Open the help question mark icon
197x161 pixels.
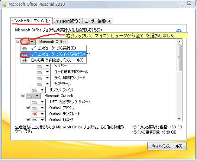[x=179, y=31]
